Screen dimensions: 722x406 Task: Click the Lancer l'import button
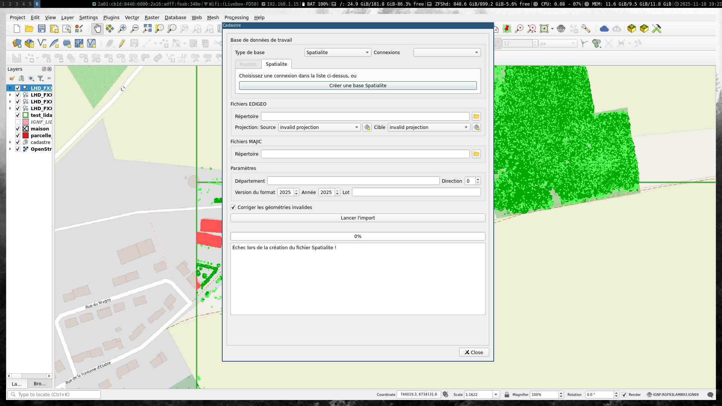[x=358, y=218]
